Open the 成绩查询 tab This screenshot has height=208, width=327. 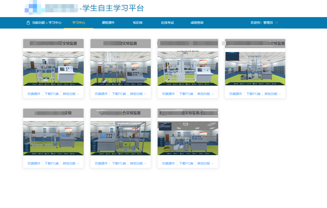(197, 23)
